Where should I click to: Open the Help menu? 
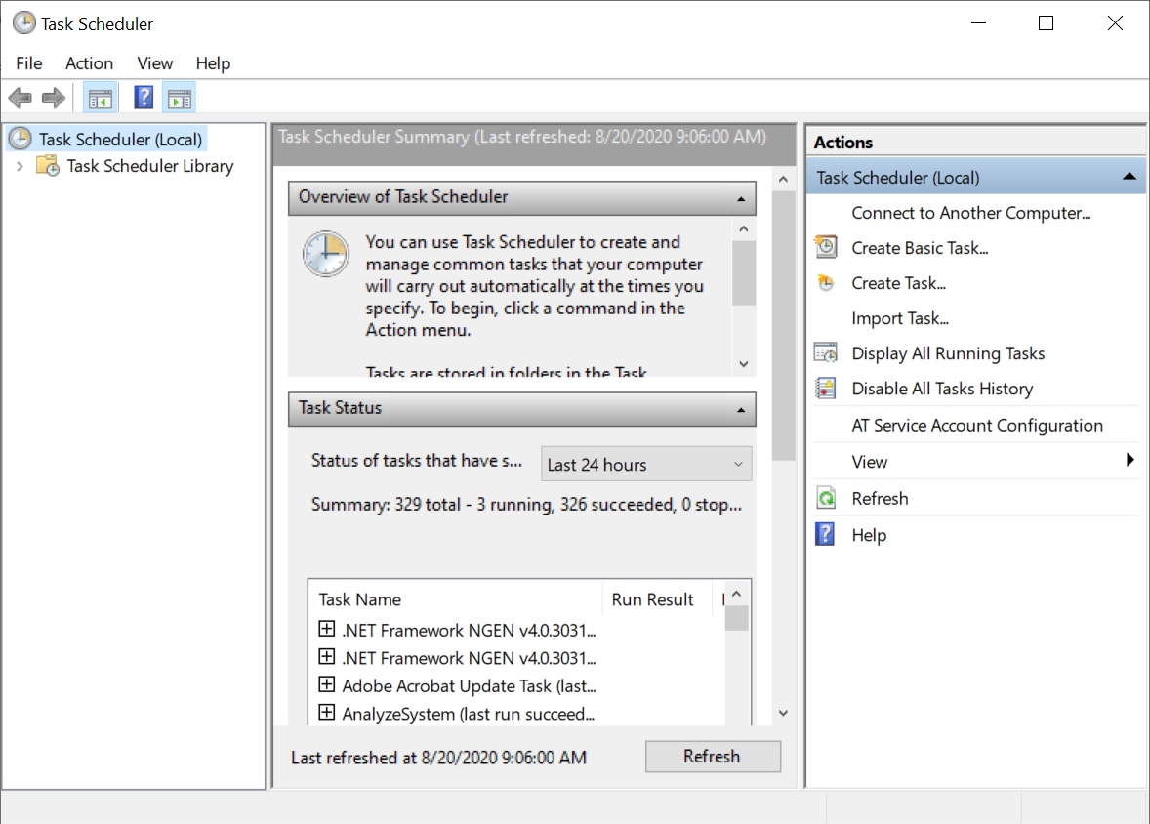pyautogui.click(x=214, y=63)
